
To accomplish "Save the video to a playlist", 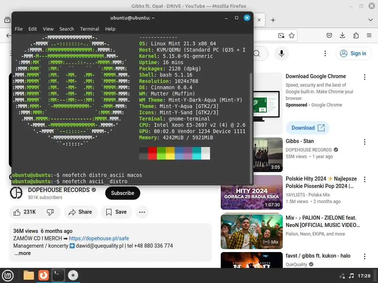I will 116,212.
